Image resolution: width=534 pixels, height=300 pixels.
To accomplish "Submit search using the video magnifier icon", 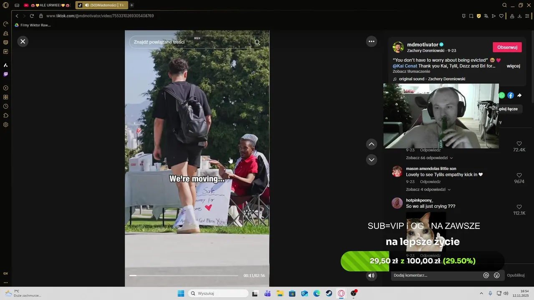I will pyautogui.click(x=257, y=42).
